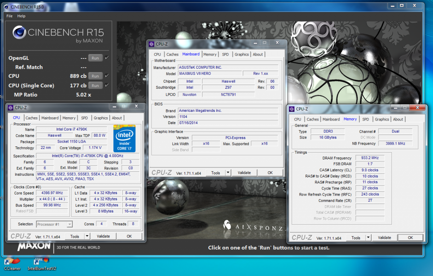The image size is (433, 276).
Task: Click OK in the processor CPU-Z window
Action: coord(130,236)
